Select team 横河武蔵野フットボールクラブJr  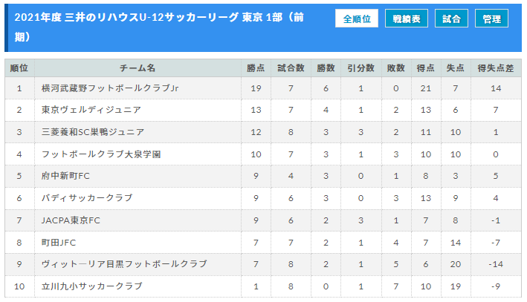tap(110, 88)
